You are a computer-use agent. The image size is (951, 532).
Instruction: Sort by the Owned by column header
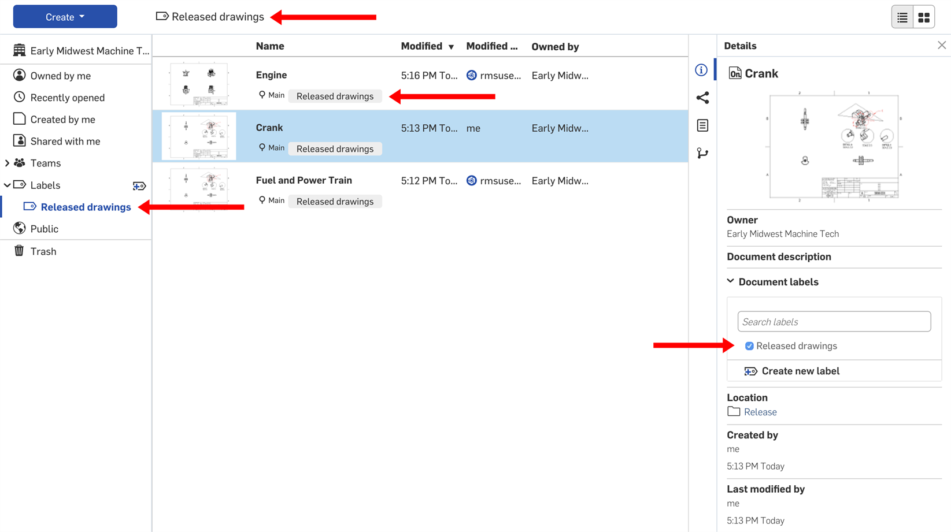pos(555,47)
